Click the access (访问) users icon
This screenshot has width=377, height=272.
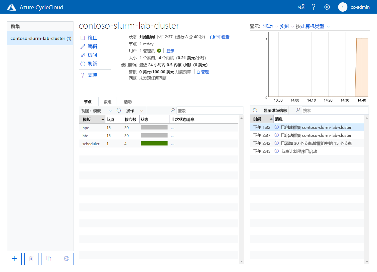tap(83, 55)
